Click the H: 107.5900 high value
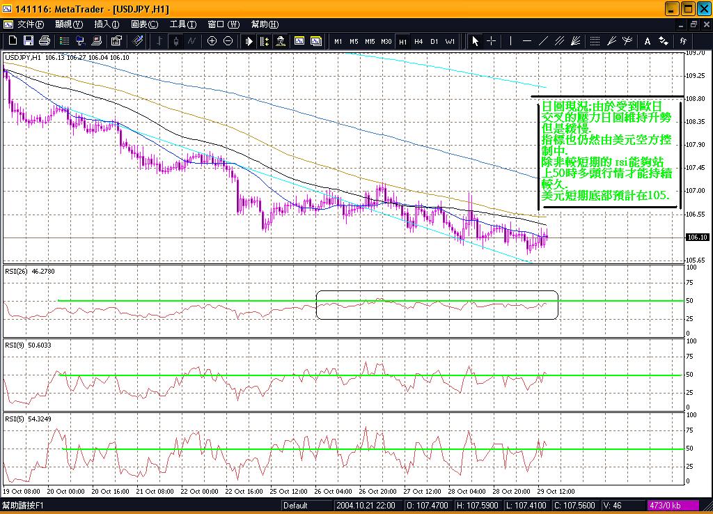Viewport: 713px width, 514px height. (477, 506)
